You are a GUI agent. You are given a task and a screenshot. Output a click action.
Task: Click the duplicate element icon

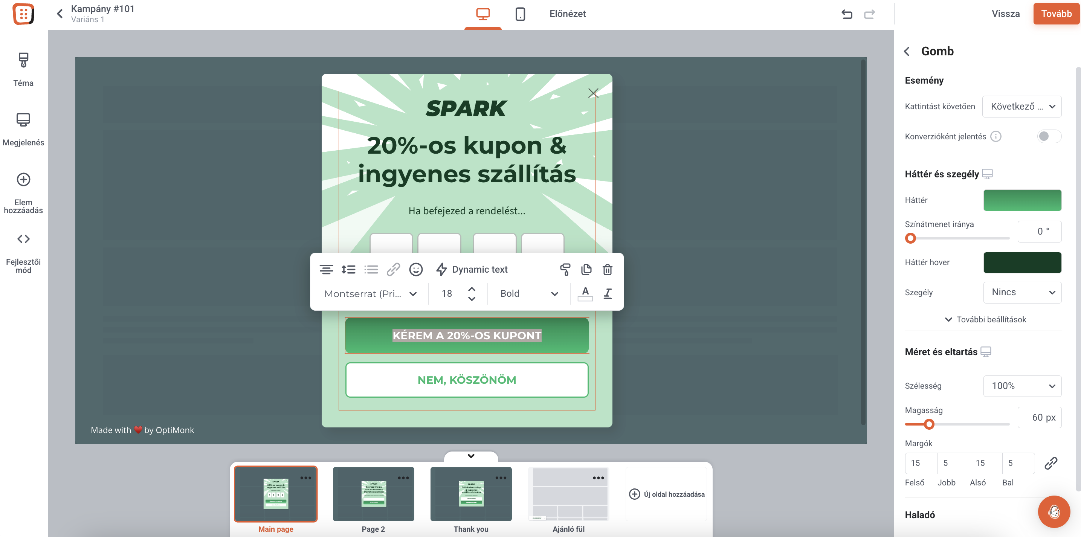[586, 269]
